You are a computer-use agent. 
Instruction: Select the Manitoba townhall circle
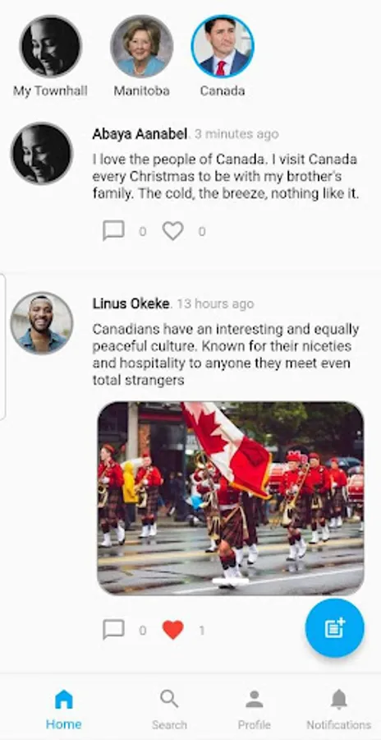(142, 46)
